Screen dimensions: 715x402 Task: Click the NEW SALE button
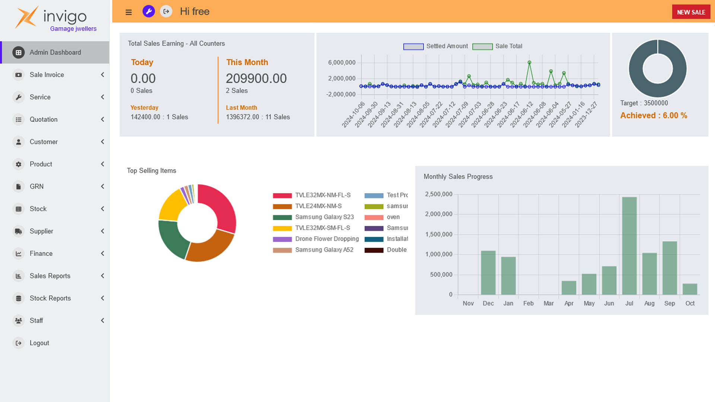691,12
